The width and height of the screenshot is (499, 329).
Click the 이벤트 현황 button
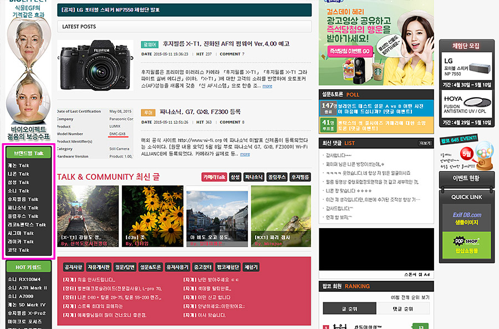click(466, 178)
